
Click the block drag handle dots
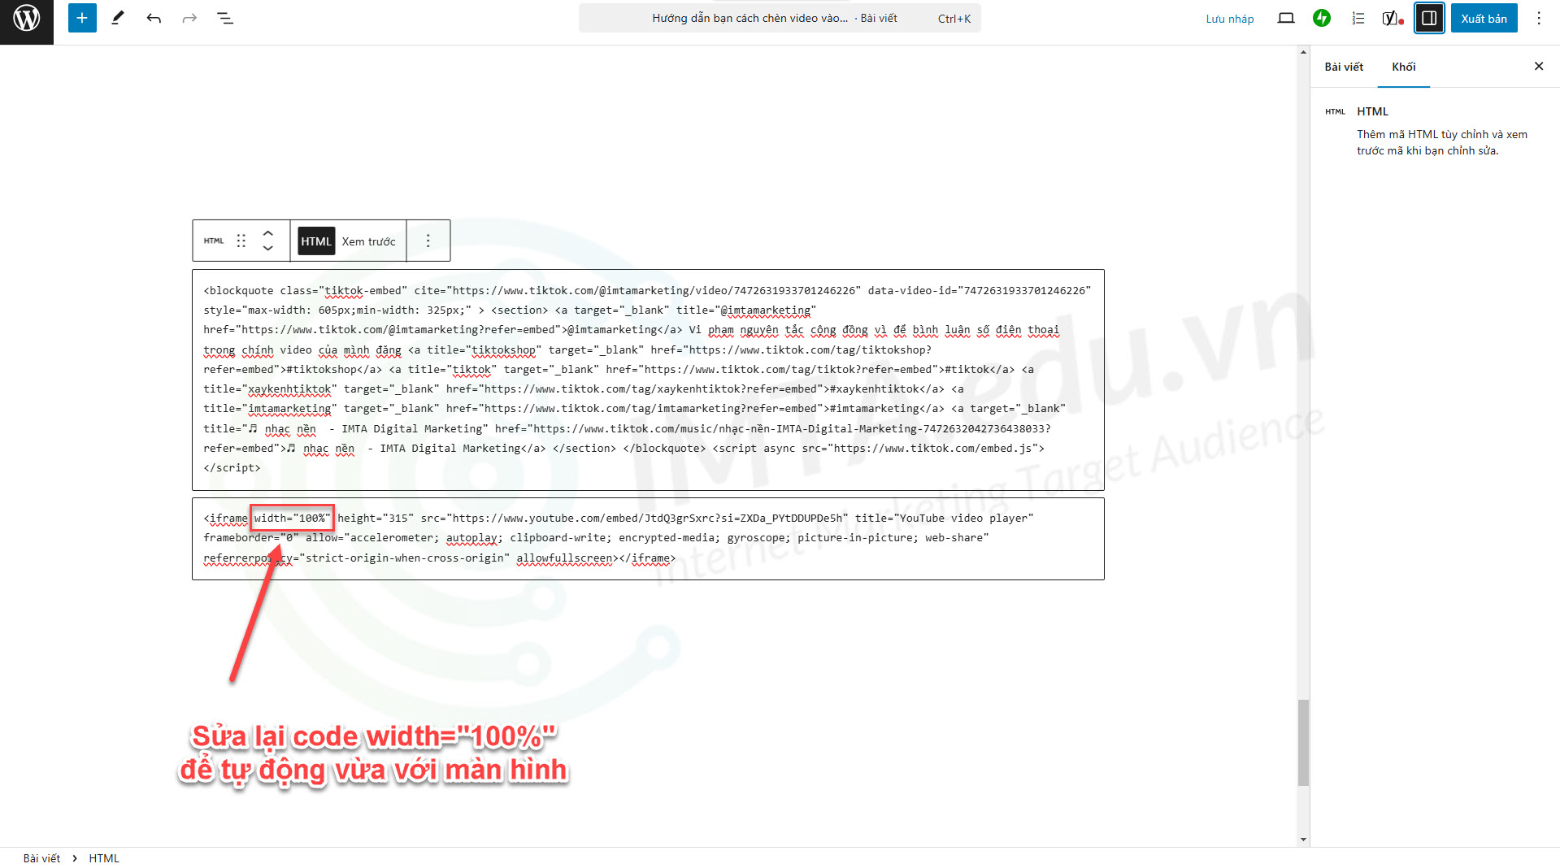pos(241,241)
